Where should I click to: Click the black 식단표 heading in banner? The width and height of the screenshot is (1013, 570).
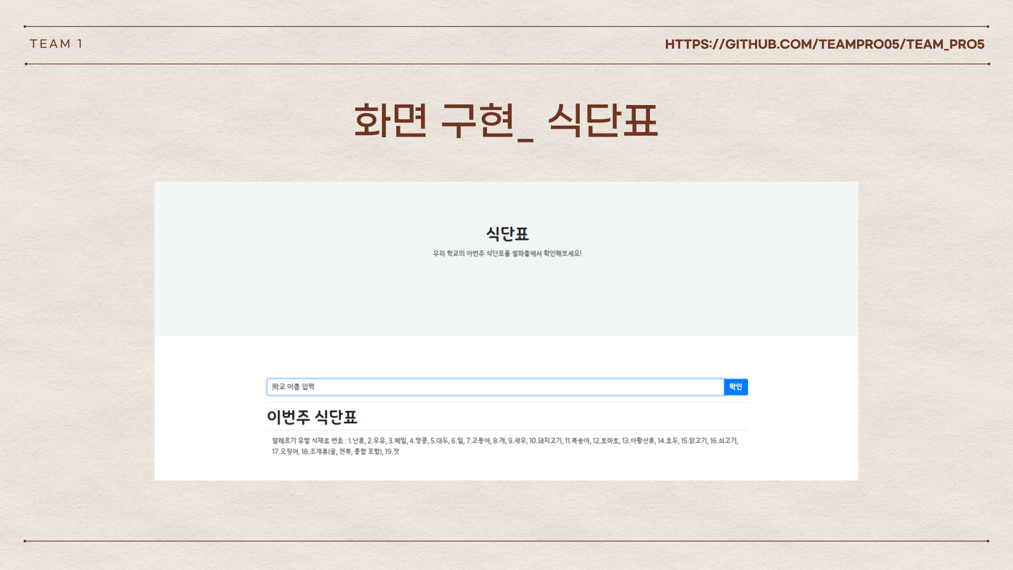pyautogui.click(x=507, y=233)
